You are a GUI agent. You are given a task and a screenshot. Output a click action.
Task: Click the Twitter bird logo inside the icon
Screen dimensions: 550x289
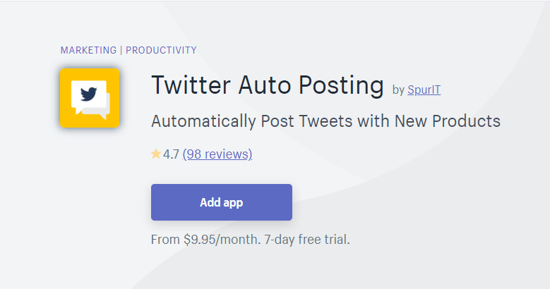pyautogui.click(x=88, y=94)
